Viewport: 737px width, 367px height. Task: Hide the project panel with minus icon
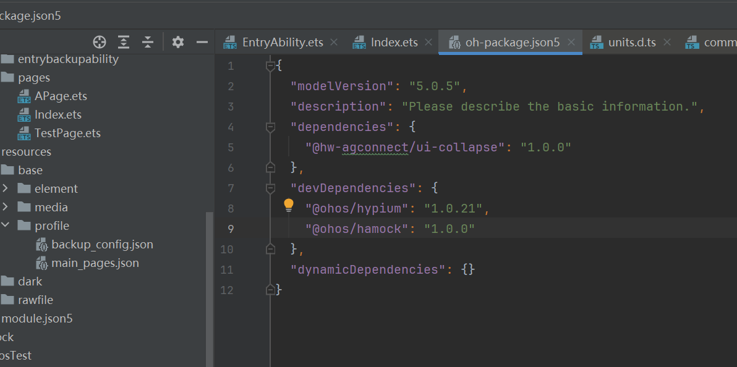(x=202, y=42)
